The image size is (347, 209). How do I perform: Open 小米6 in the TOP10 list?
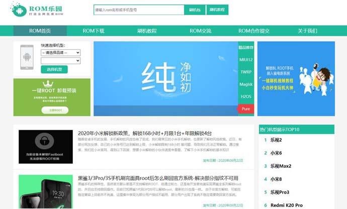[276, 153]
